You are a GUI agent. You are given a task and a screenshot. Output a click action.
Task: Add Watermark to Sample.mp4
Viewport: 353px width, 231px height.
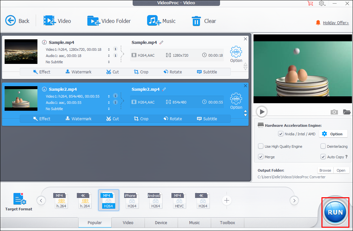78,72
